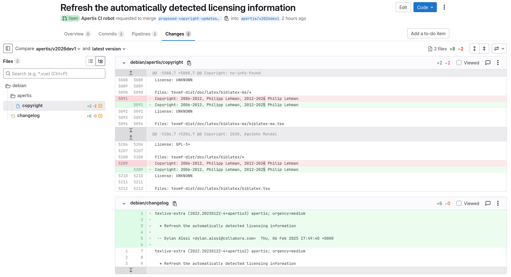Mark debian/changelog as Viewed
Viewport: 511px width, 277px height.
[x=459, y=203]
